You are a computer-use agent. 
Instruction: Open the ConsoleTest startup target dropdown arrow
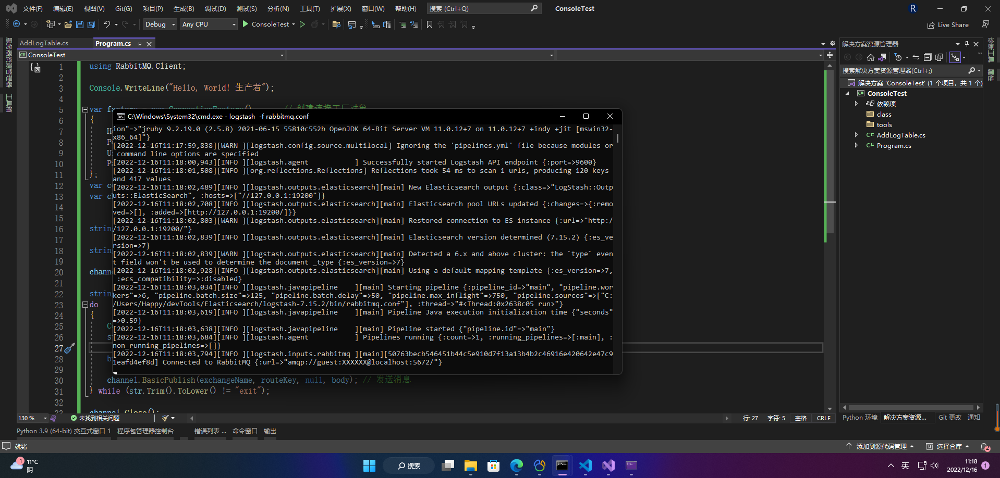[x=294, y=24]
